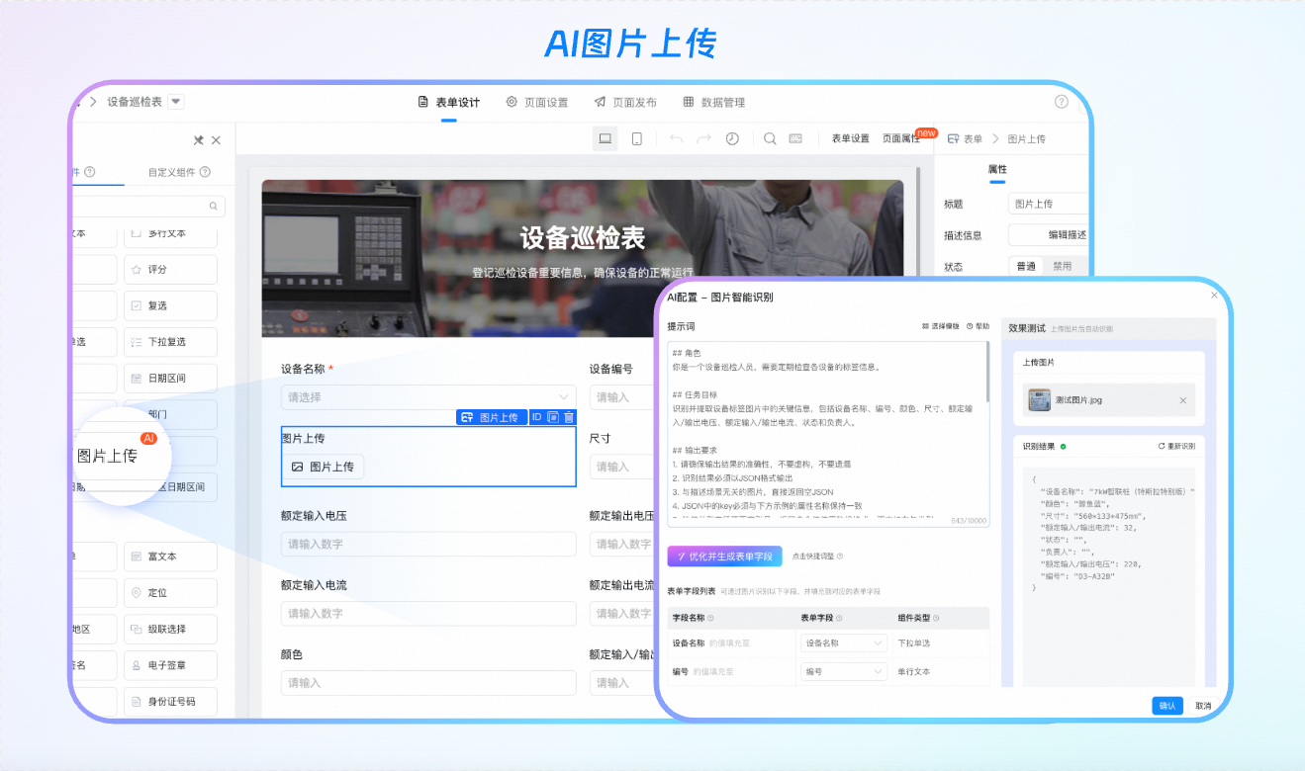Click 帮助 in the prompt header
The height and width of the screenshot is (771, 1305).
(978, 326)
